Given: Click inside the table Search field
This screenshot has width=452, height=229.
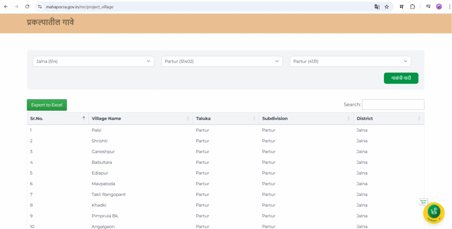Looking at the screenshot, I should 393,105.
